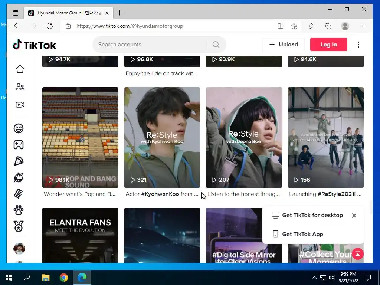Open LECLAIREUR and BOONTHESHOP video thumbnail
The image size is (380, 285).
click(x=326, y=137)
